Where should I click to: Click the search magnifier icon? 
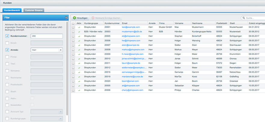pos(244,18)
